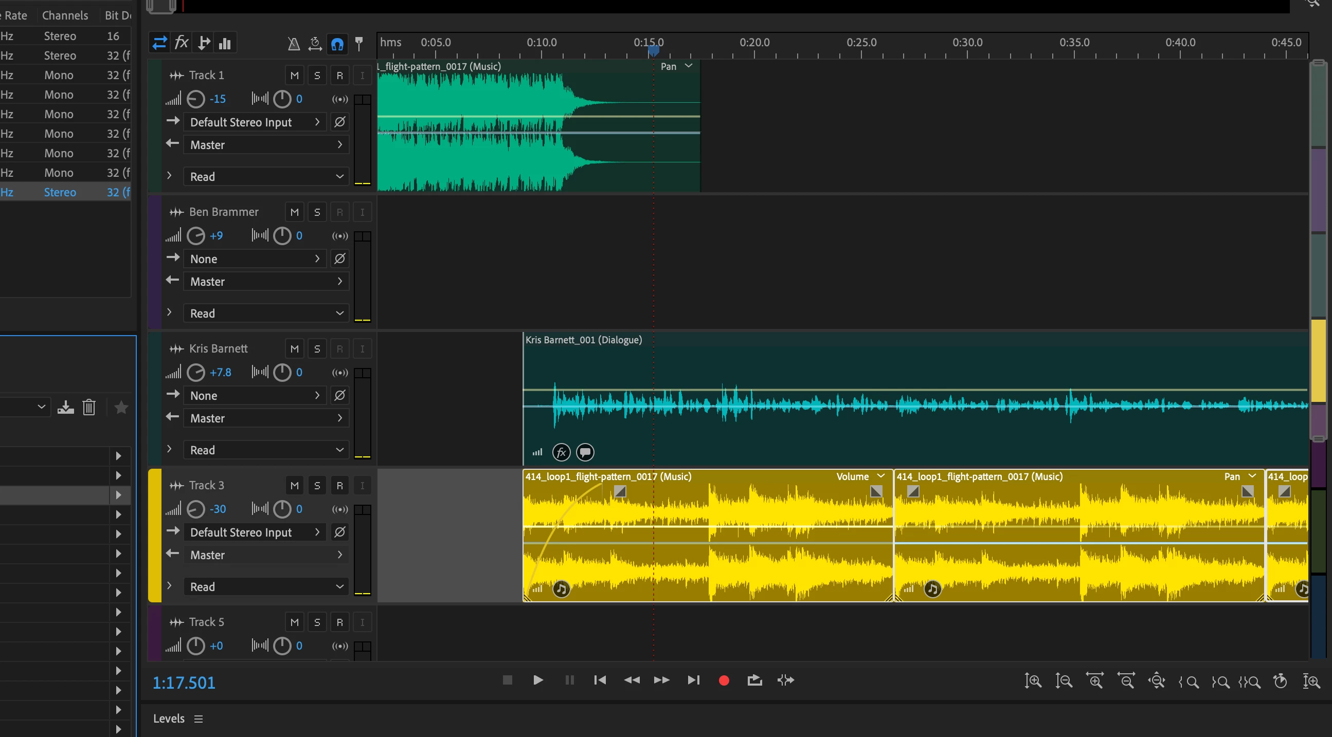Click the Inputs/Outputs swap arrows icon

click(x=159, y=42)
